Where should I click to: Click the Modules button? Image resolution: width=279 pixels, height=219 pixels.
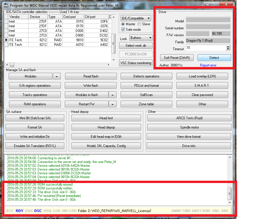[31, 76]
